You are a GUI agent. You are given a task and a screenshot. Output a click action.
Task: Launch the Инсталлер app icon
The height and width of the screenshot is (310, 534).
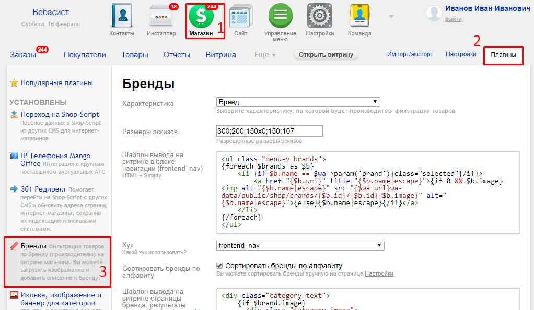coord(161,16)
